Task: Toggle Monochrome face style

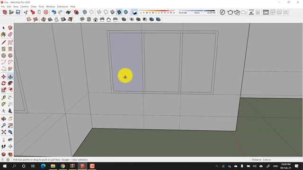Action: point(125,12)
